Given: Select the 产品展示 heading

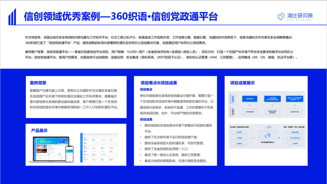Looking at the screenshot, I should click(39, 131).
